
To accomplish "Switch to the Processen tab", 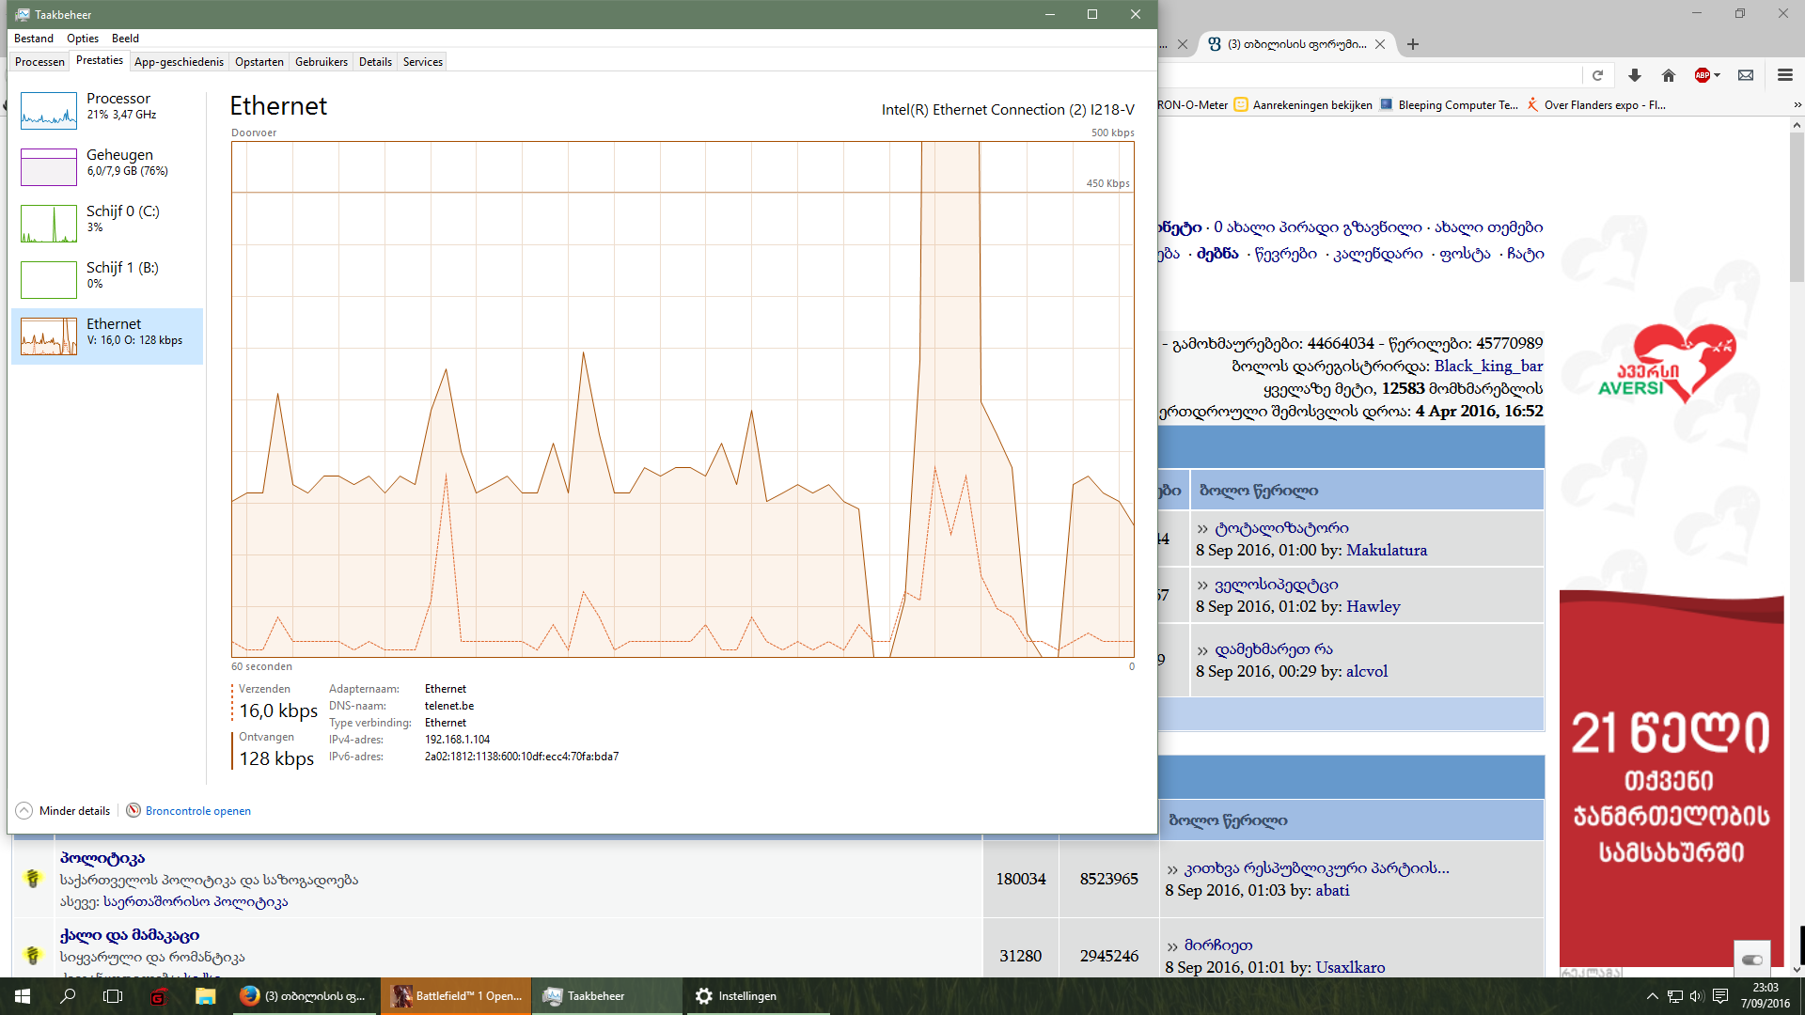I will click(39, 62).
